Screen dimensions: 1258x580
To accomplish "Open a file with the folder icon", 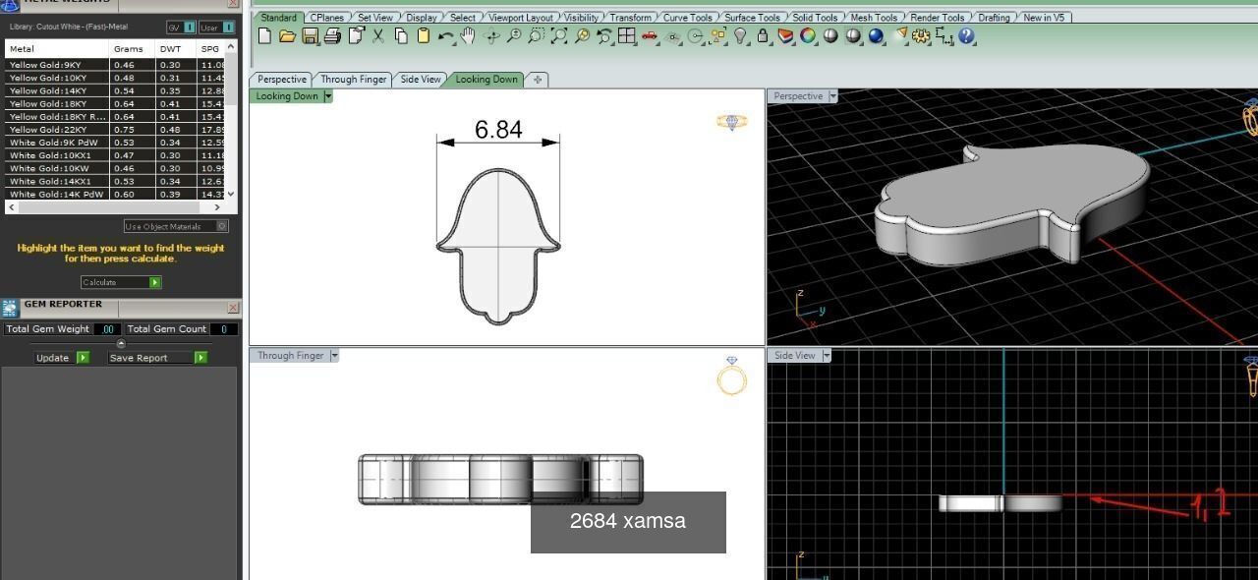I will tap(287, 36).
